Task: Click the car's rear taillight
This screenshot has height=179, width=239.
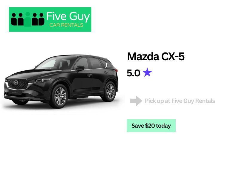Action: [x=116, y=70]
